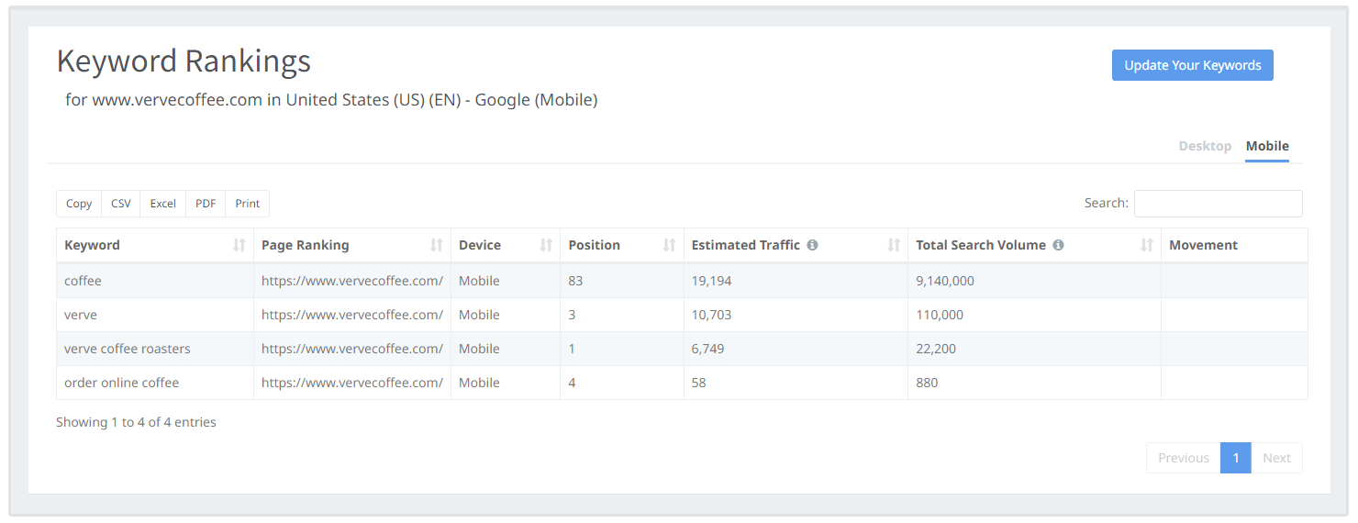Open Estimated Traffic info tooltip icon

pos(812,245)
